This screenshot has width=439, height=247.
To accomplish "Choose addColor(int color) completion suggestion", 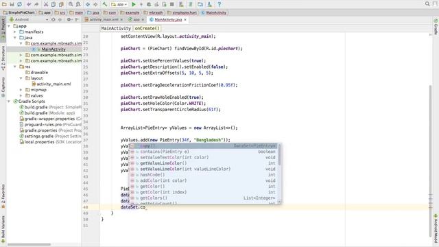I will pos(204,180).
